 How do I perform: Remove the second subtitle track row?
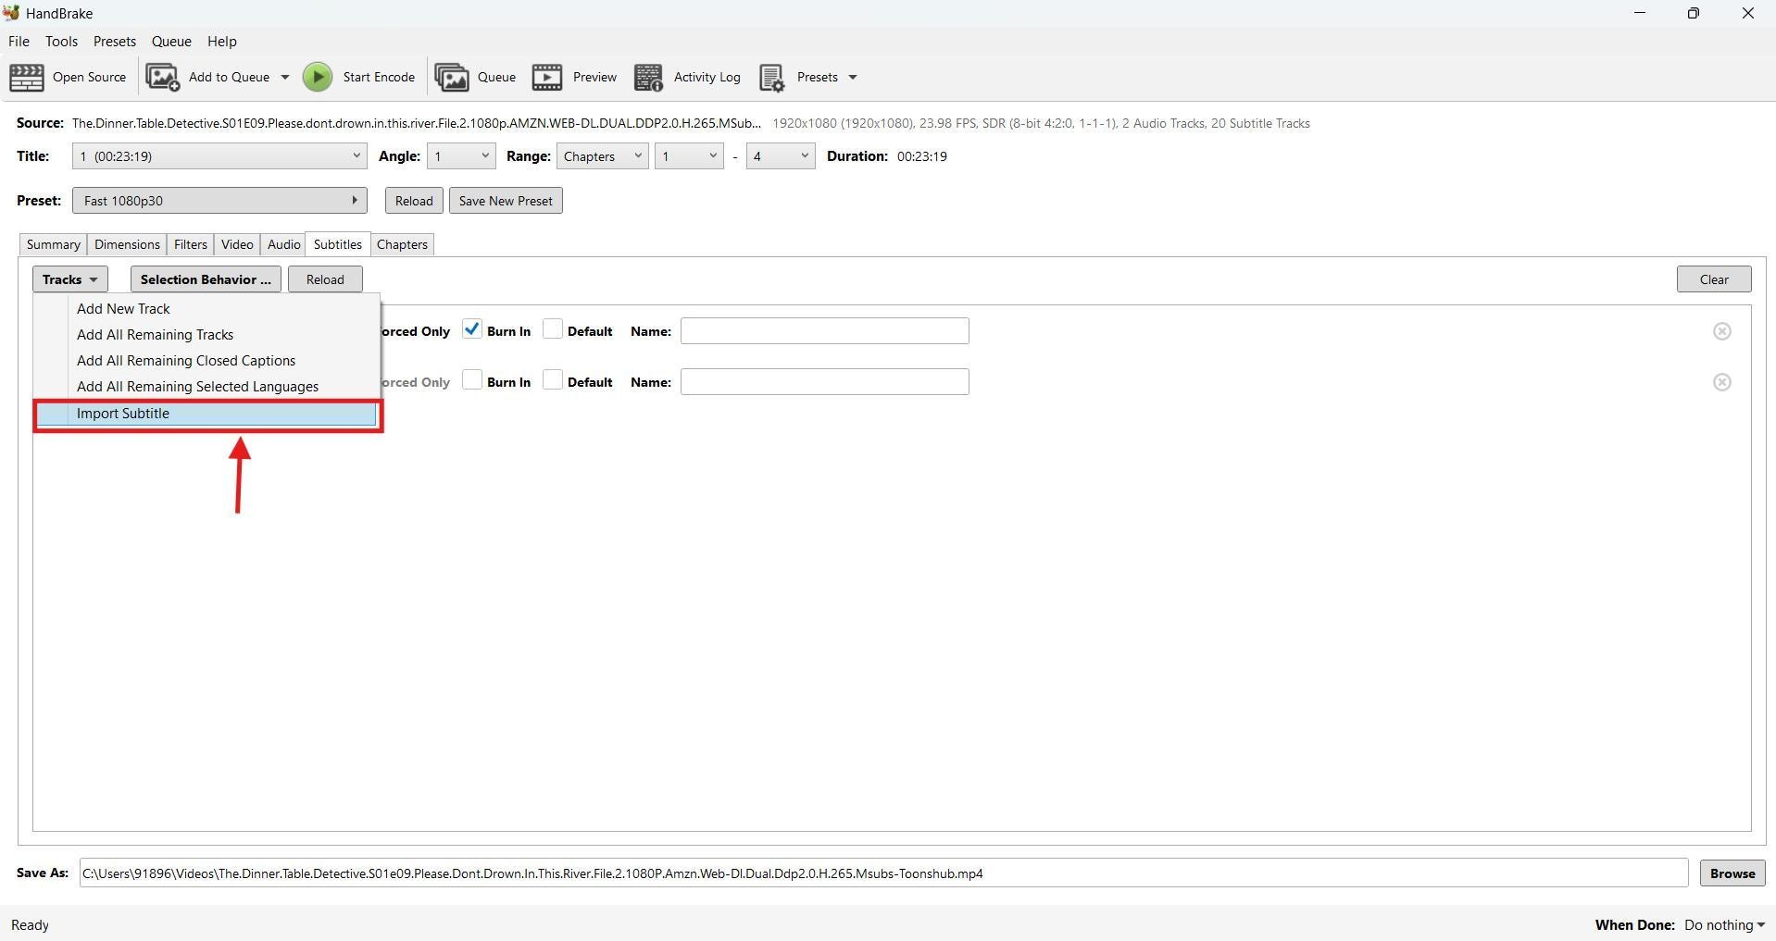click(1721, 382)
